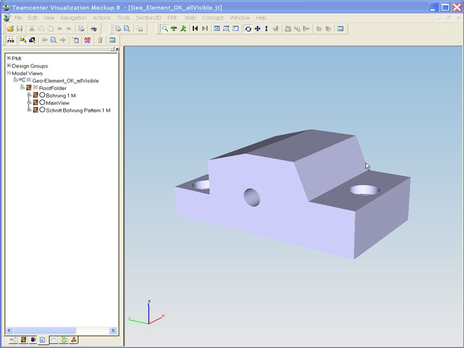Open the PMI menu
The width and height of the screenshot is (464, 348).
coord(172,18)
